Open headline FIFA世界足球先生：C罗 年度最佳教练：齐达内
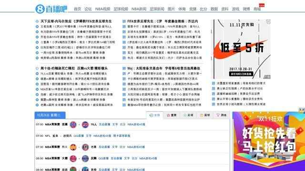Screen dimensions: 305x171 click(x=163, y=21)
